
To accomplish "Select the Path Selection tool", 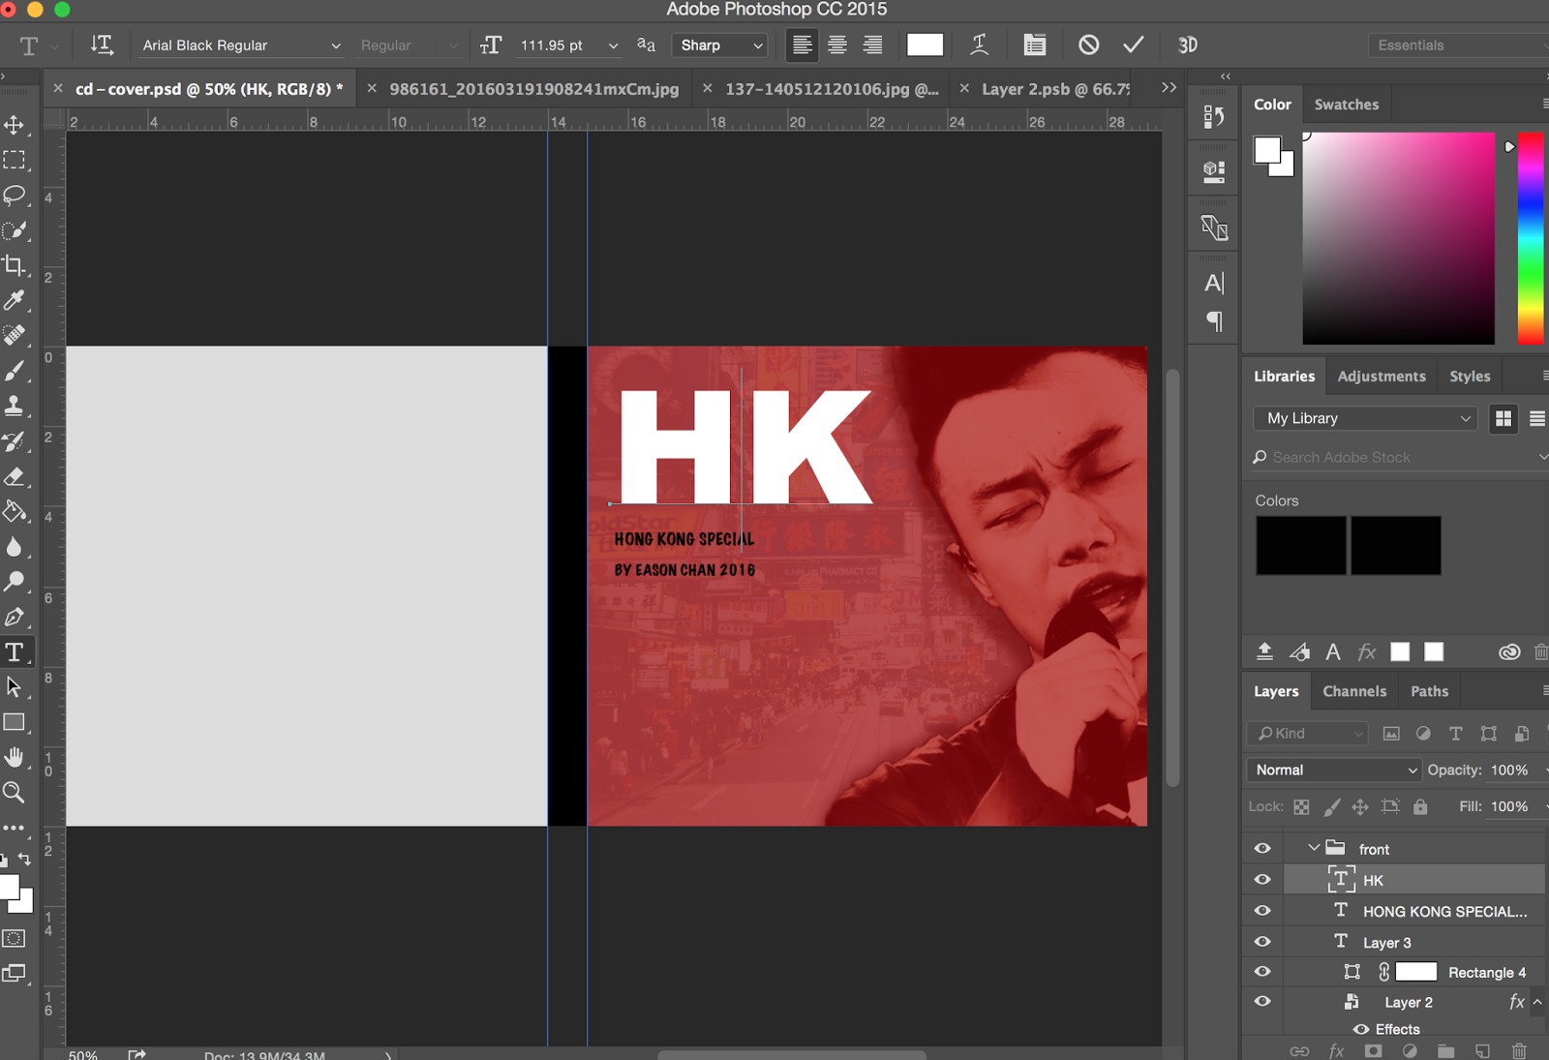I will (15, 687).
